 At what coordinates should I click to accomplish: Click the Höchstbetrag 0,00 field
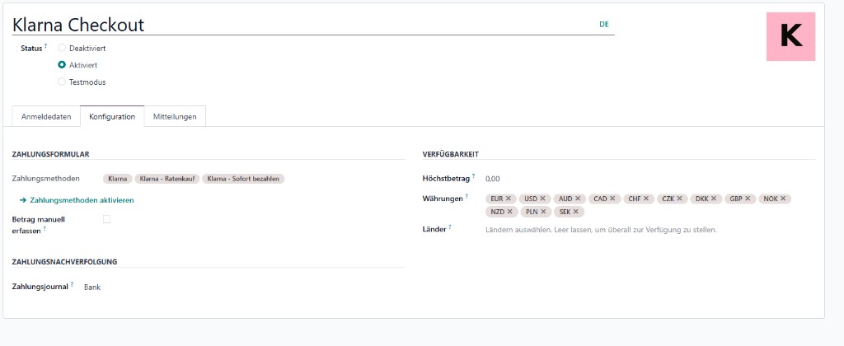click(649, 179)
